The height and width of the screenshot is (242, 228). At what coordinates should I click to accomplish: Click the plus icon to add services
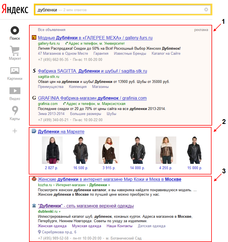pyautogui.click(x=15, y=131)
